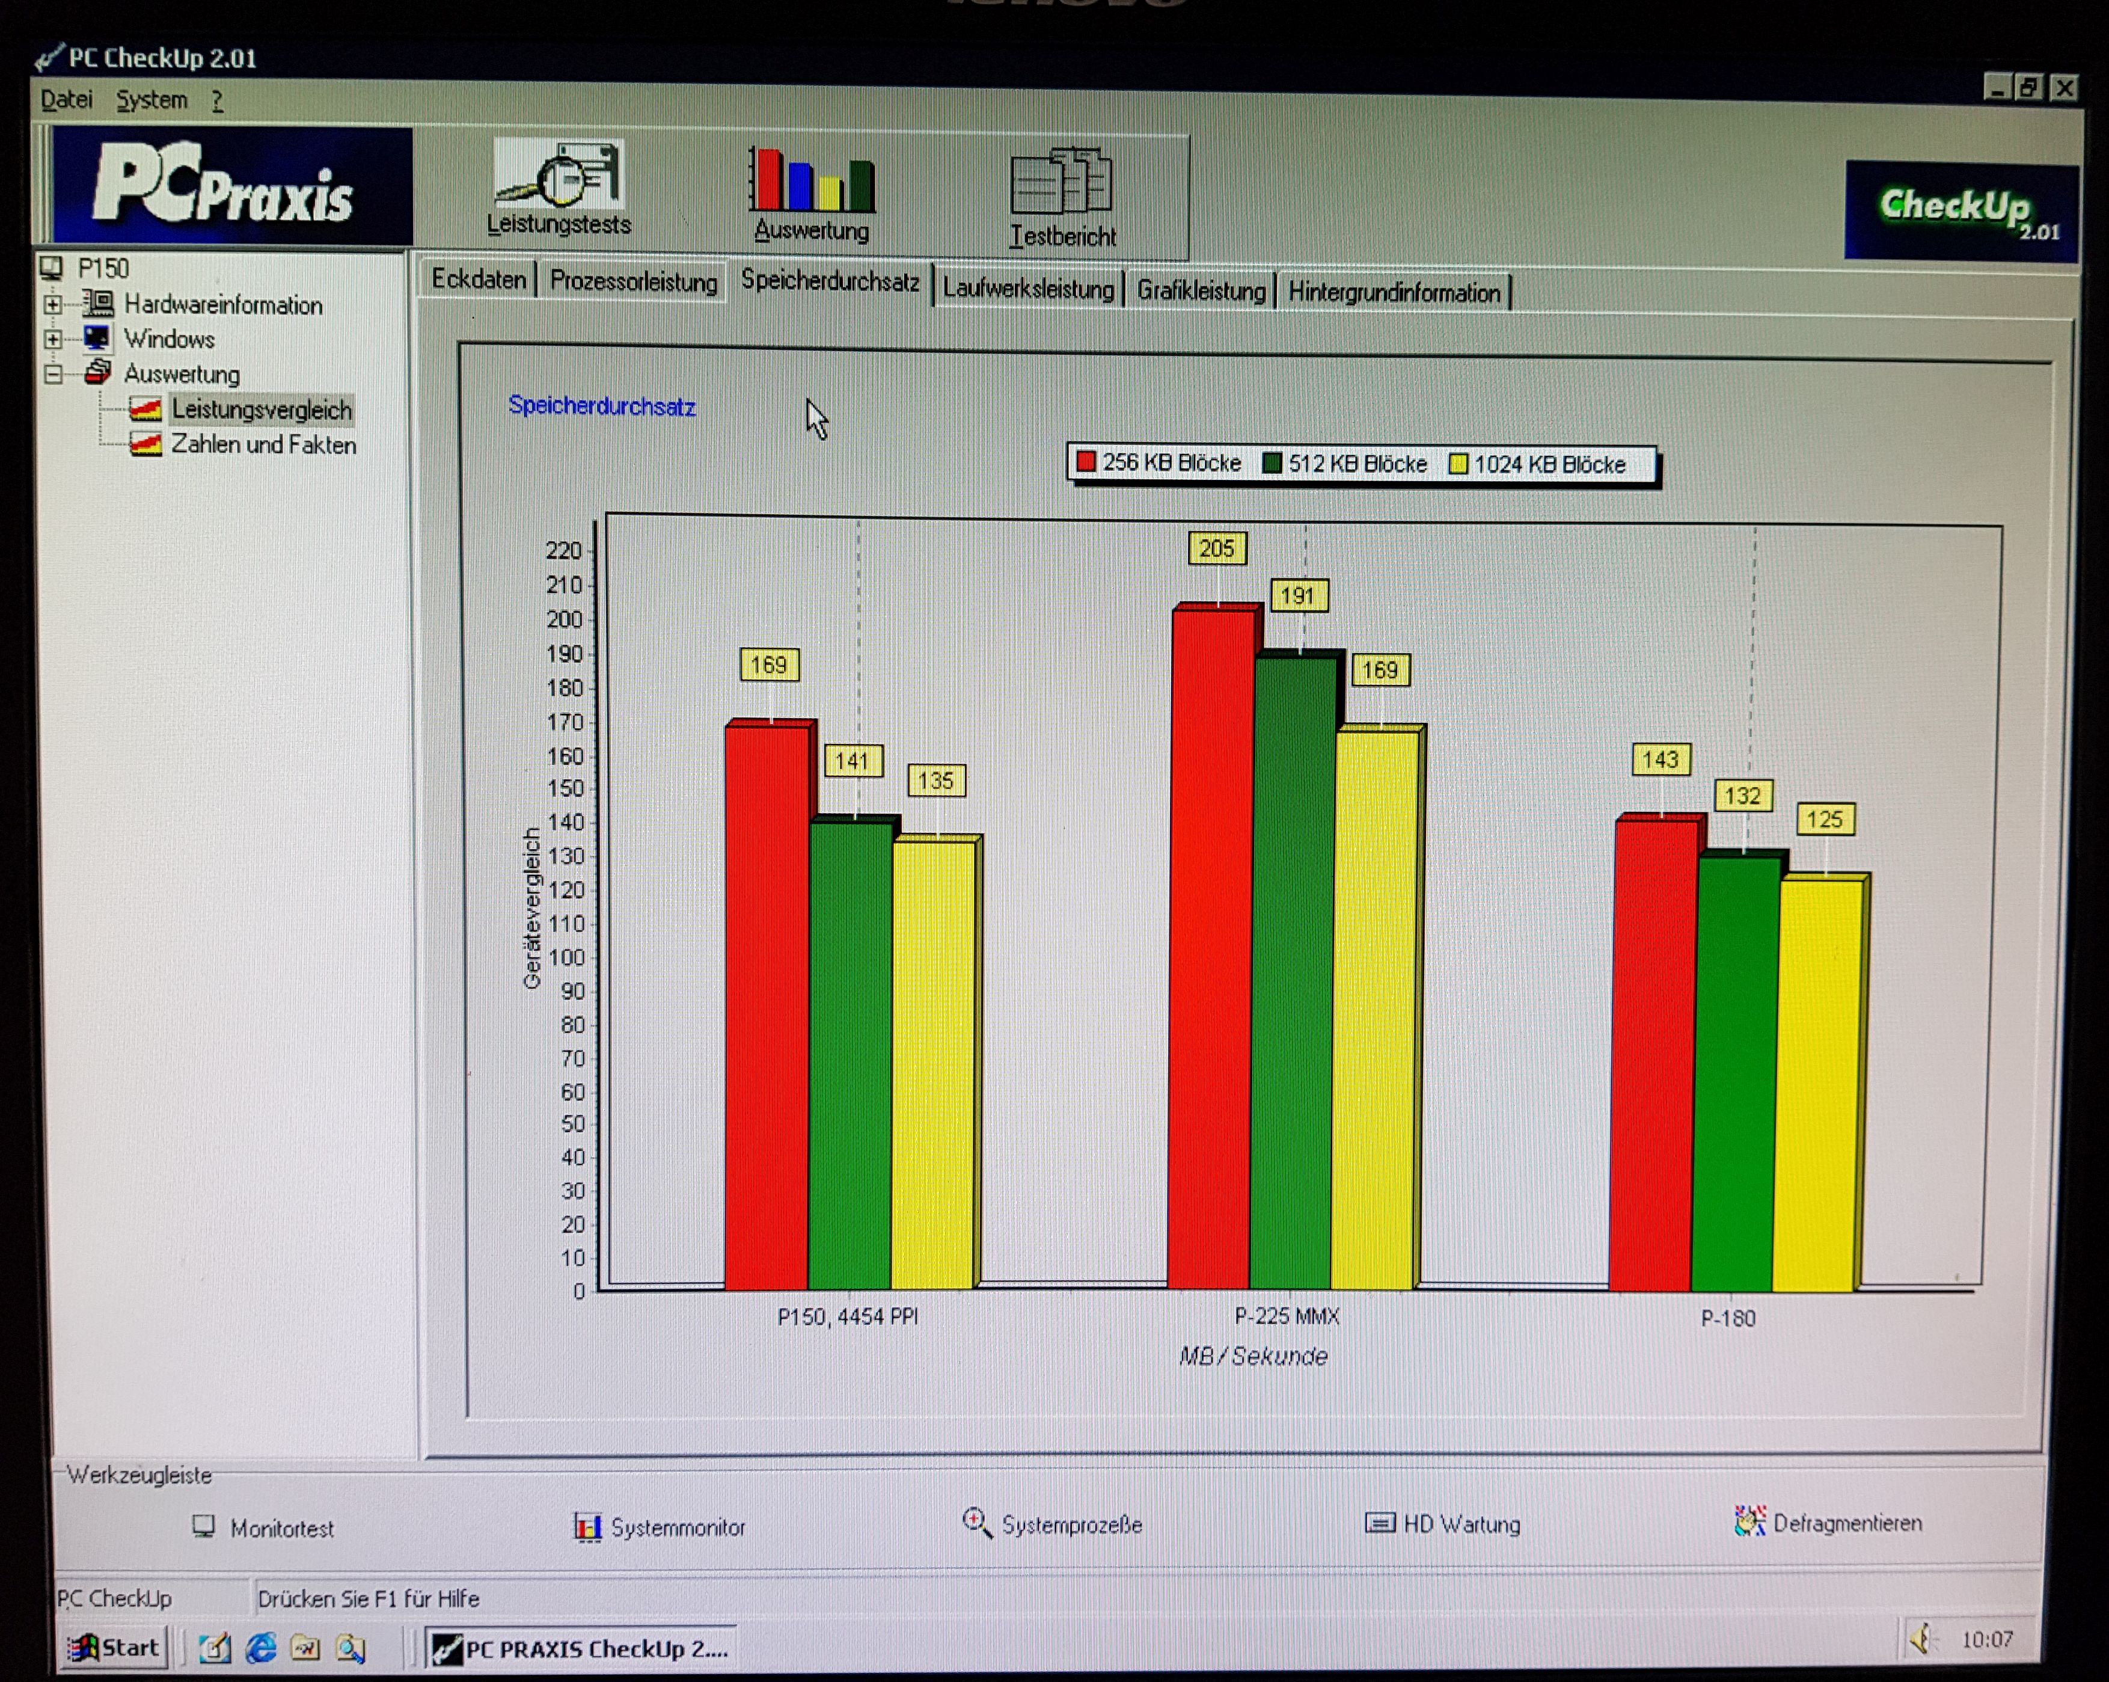Screen dimensions: 2109x1682
Task: Switch to the Laufwerksleistung tab
Action: (1028, 290)
